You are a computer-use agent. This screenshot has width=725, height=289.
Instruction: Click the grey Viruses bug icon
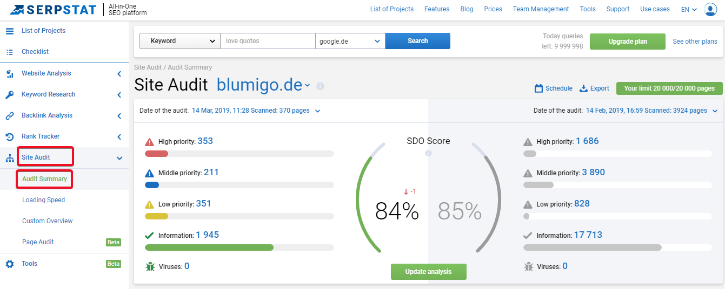click(x=529, y=266)
